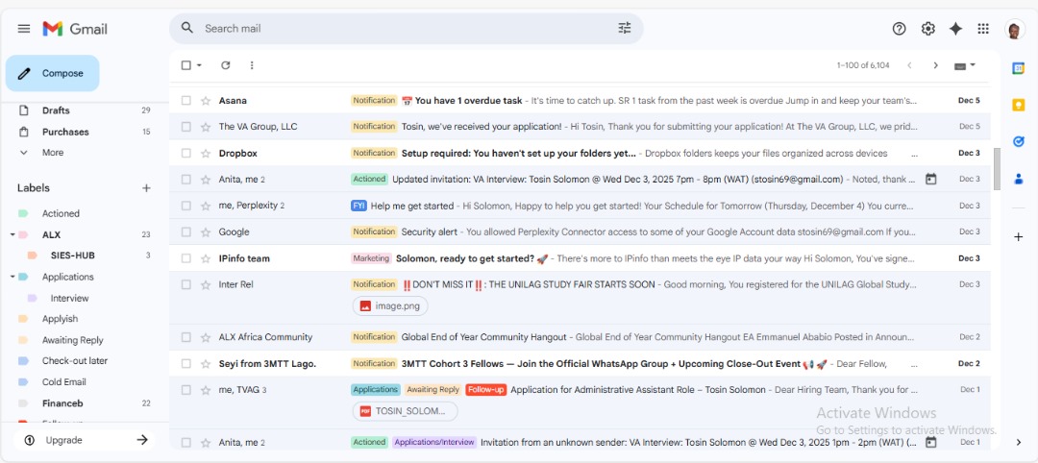Open the Google account avatar

tap(1014, 29)
